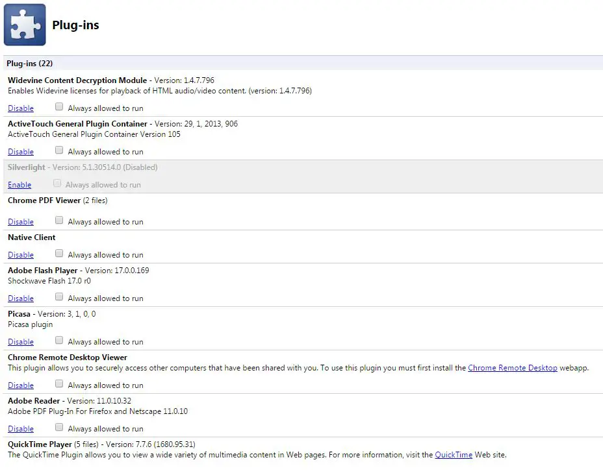Check Always allowed for Adobe Reader
The image size is (603, 473).
(59, 426)
